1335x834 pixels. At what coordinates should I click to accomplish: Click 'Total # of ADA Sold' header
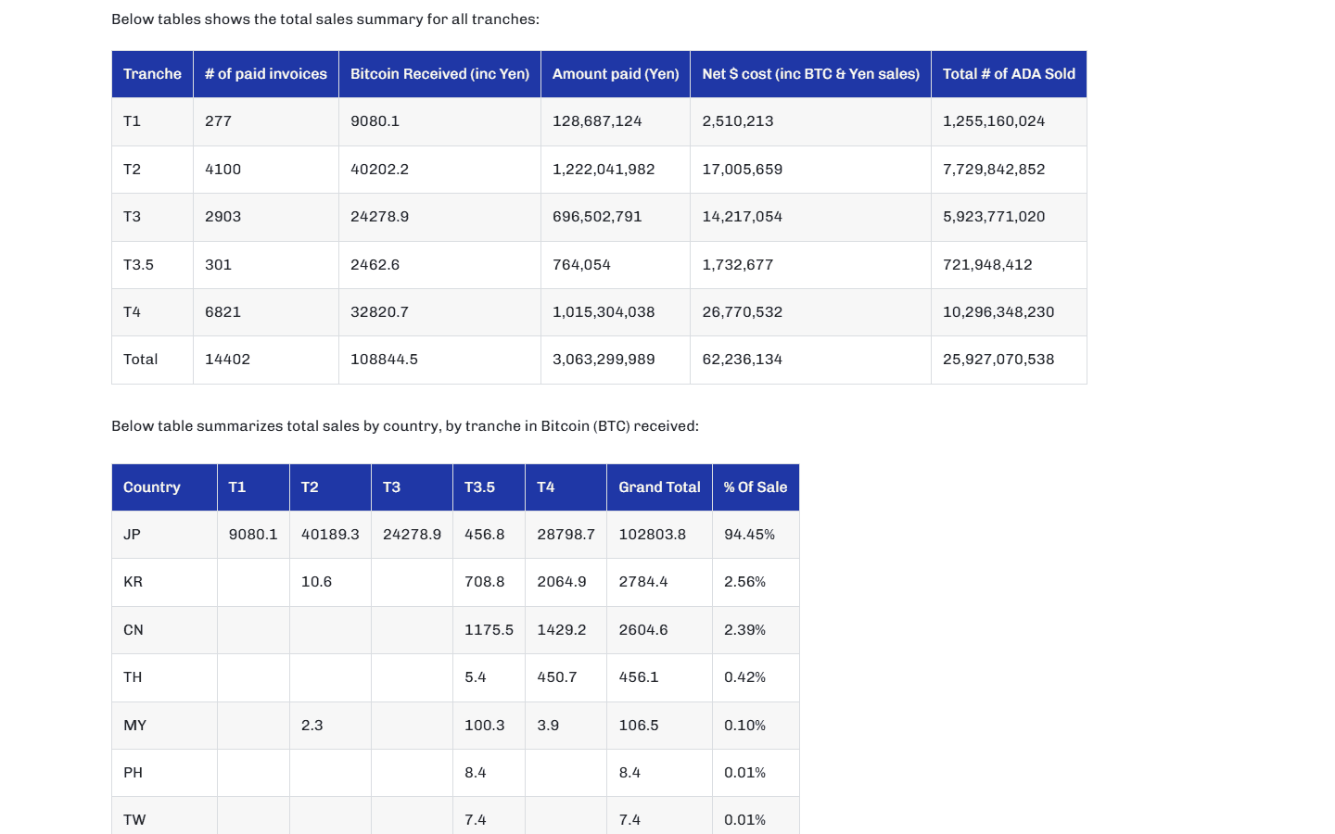click(x=1009, y=74)
